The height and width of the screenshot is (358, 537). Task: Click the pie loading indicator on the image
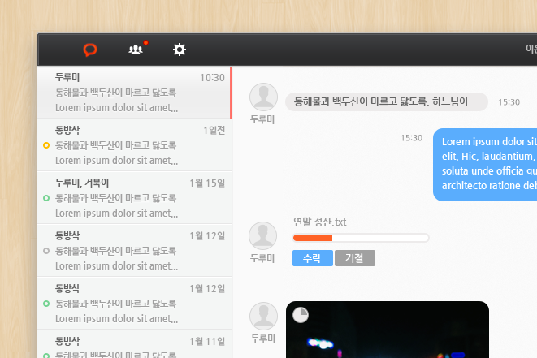tap(300, 315)
